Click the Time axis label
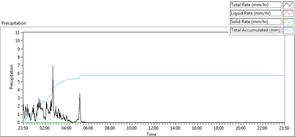This screenshot has width=295, height=137. [152, 134]
